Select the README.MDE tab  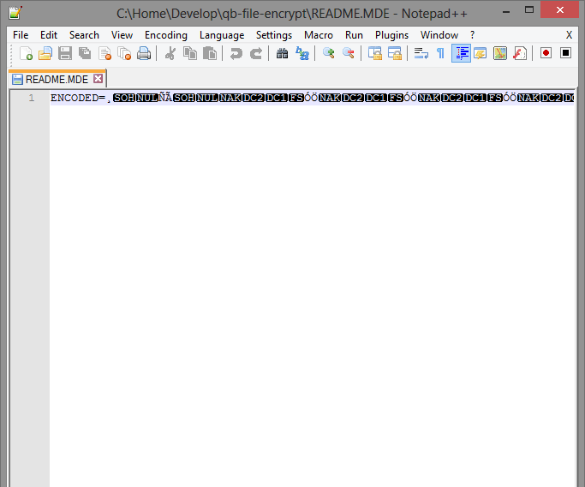point(57,79)
